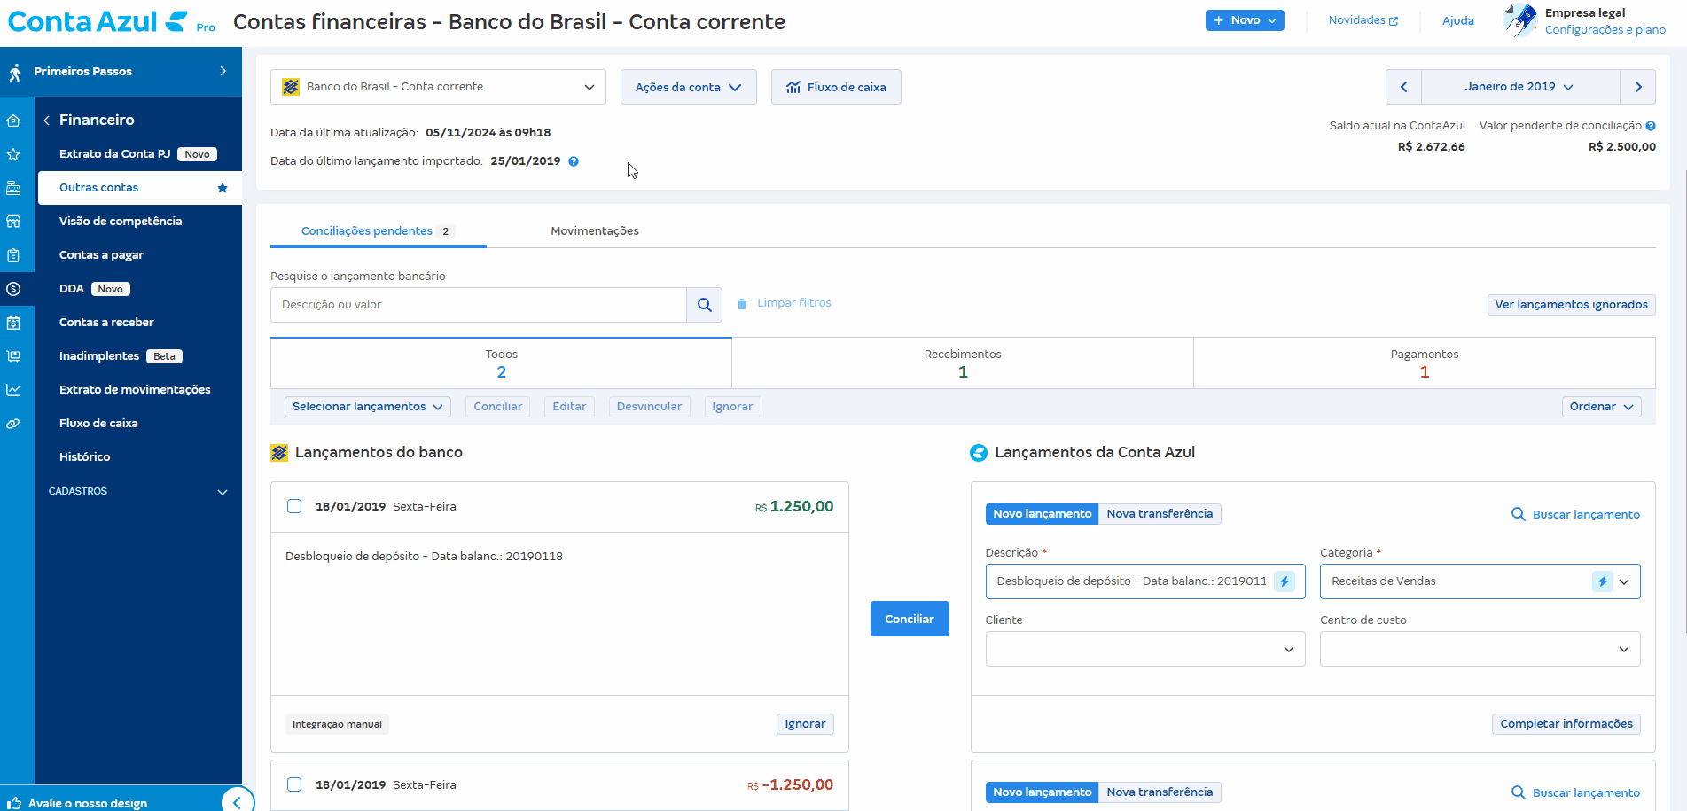Open the calendar dollar icon in left rail

(x=13, y=323)
